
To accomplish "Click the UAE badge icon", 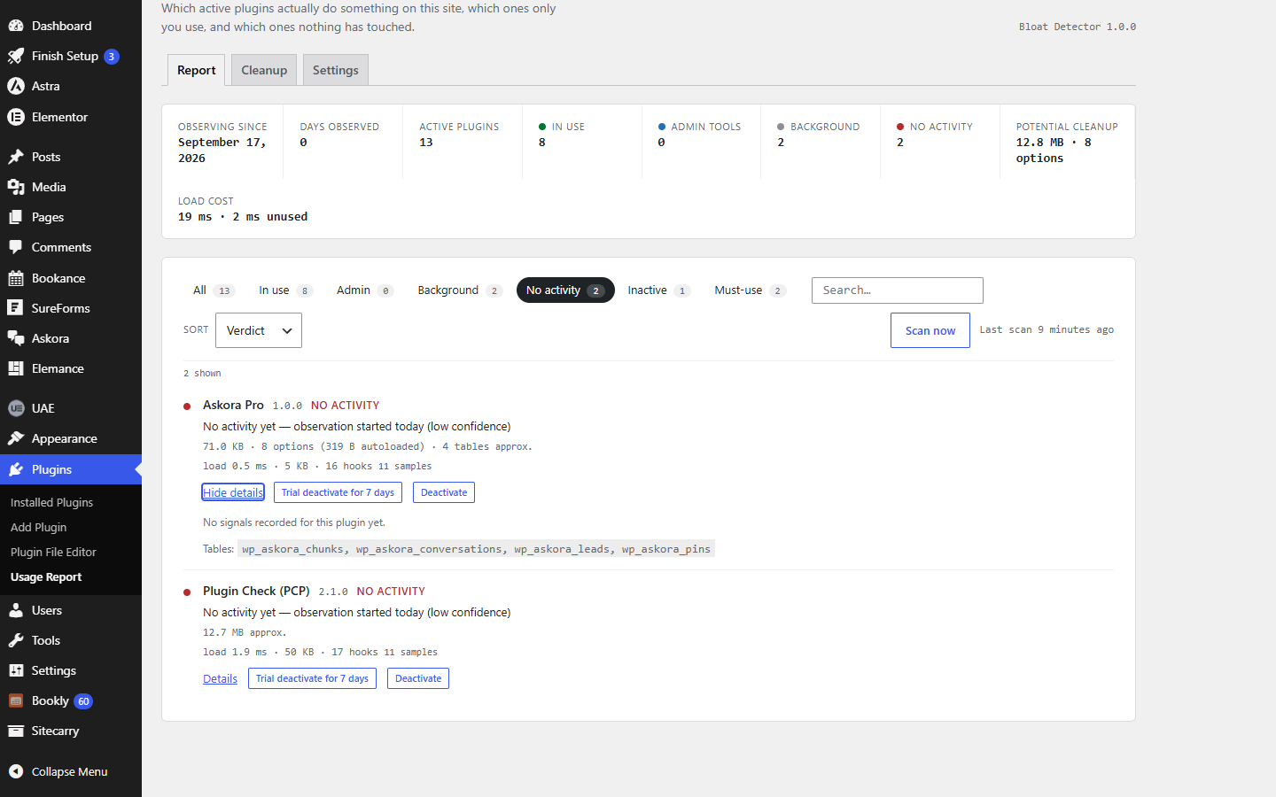I will pos(16,408).
